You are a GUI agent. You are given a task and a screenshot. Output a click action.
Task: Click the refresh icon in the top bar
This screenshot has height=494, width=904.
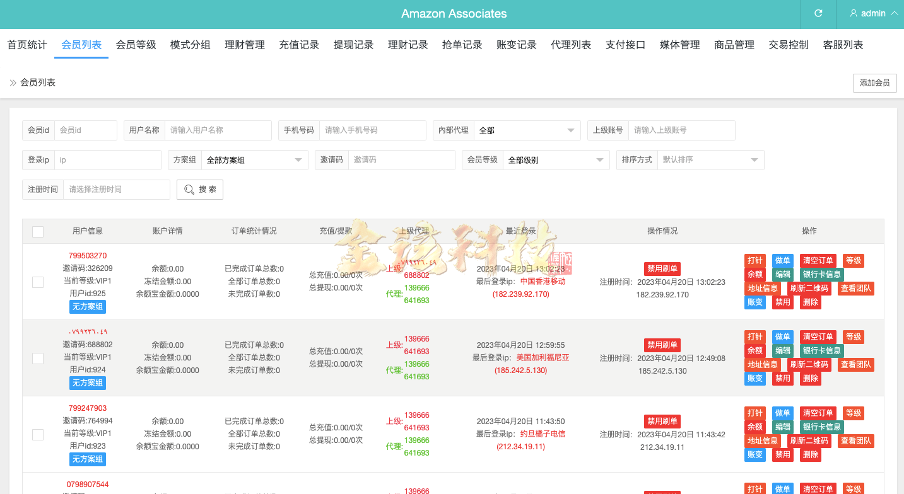pos(818,13)
